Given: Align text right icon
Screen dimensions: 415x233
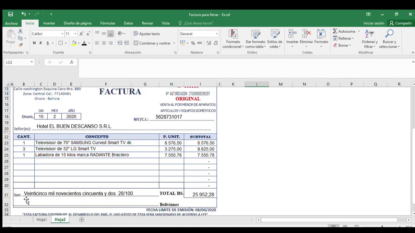Looking at the screenshot, I should click(x=111, y=43).
